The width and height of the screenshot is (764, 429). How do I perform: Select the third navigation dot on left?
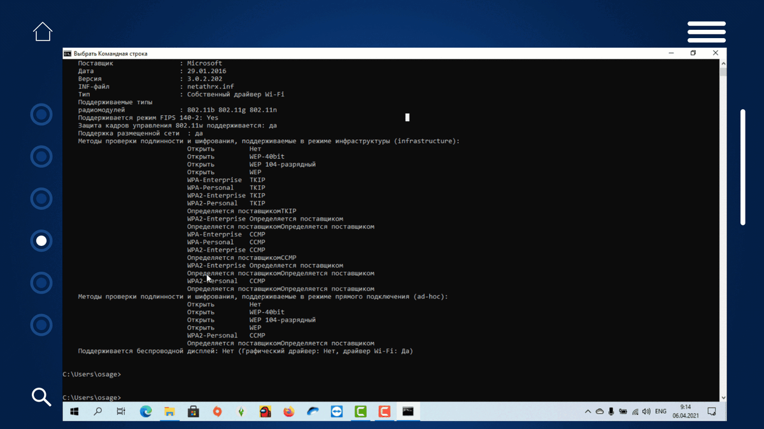click(41, 199)
